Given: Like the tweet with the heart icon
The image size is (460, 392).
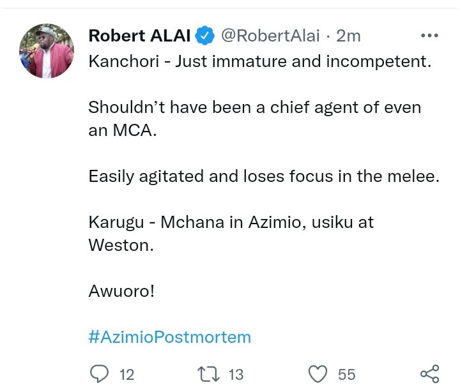Looking at the screenshot, I should click(x=318, y=373).
